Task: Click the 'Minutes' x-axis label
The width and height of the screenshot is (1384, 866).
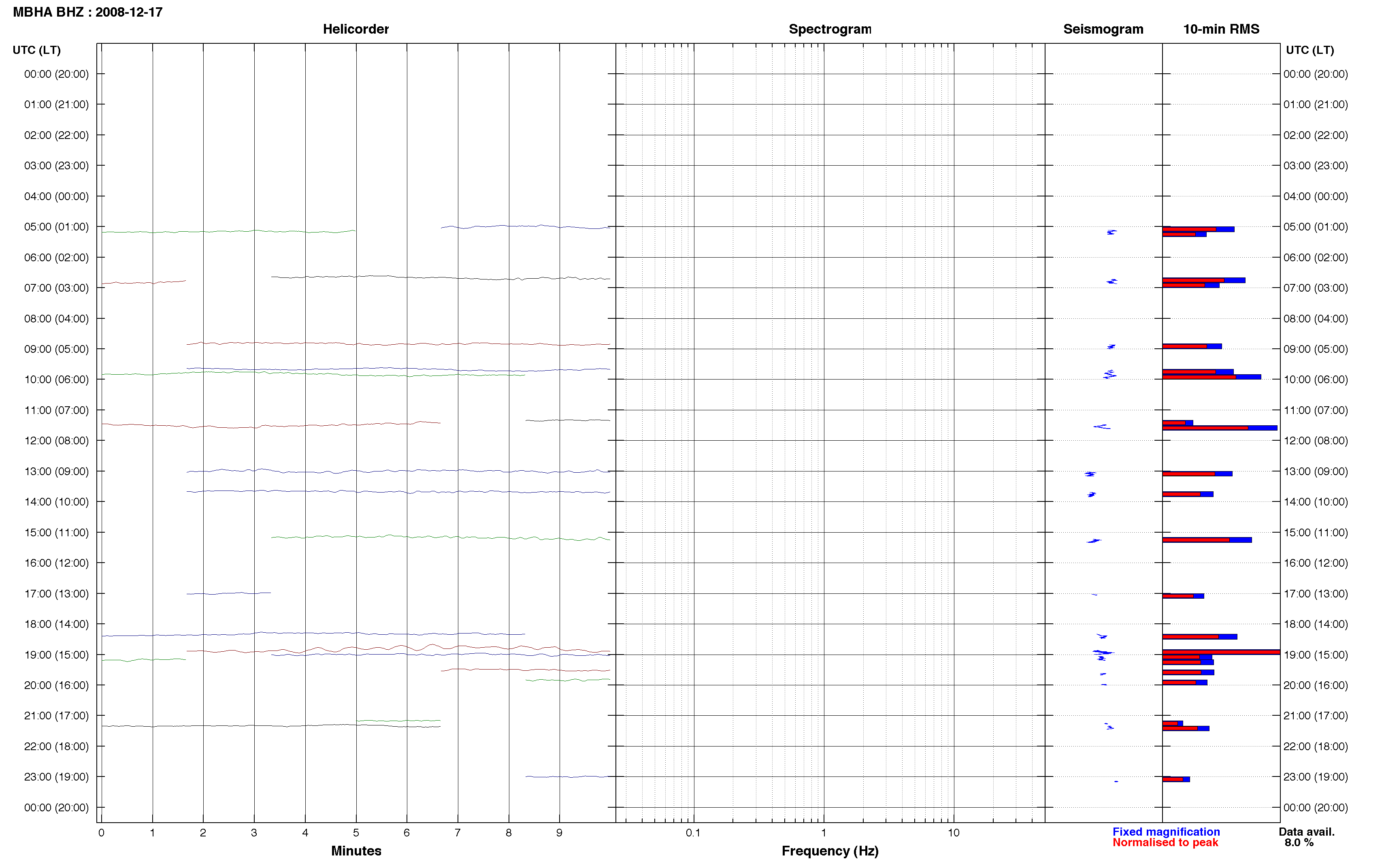Action: coord(356,851)
